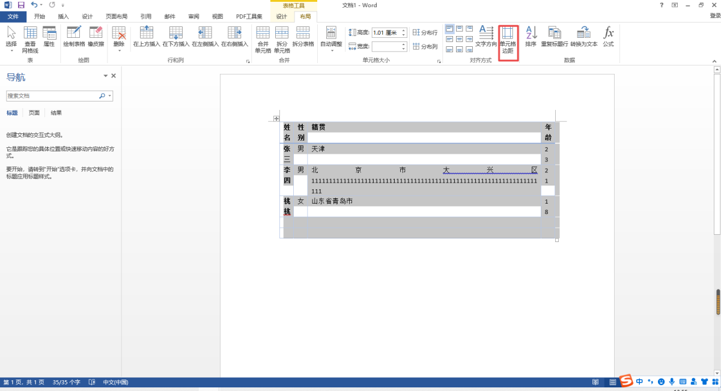Click the 转换为文本 icon
The image size is (721, 391).
click(x=584, y=36)
